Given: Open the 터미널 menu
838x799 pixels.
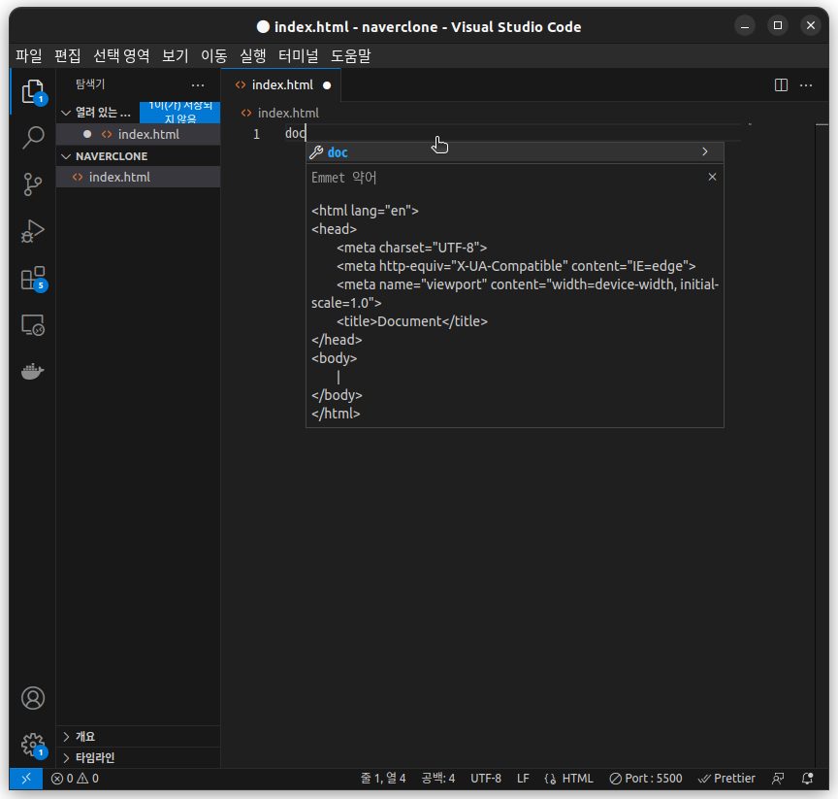Looking at the screenshot, I should pos(298,55).
